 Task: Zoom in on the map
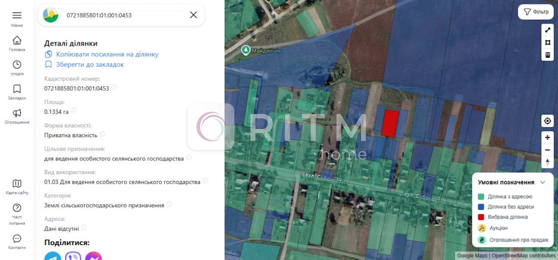point(548,138)
